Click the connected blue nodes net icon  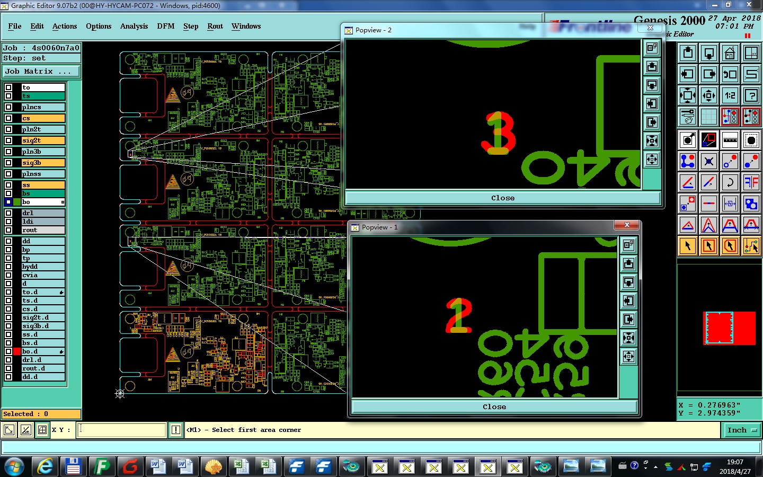pos(688,161)
